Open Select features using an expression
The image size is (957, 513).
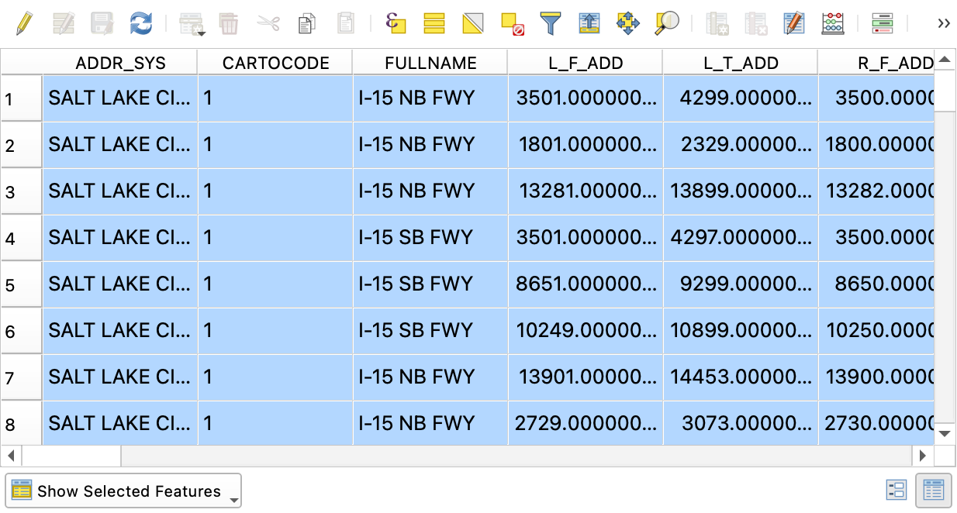coord(396,23)
